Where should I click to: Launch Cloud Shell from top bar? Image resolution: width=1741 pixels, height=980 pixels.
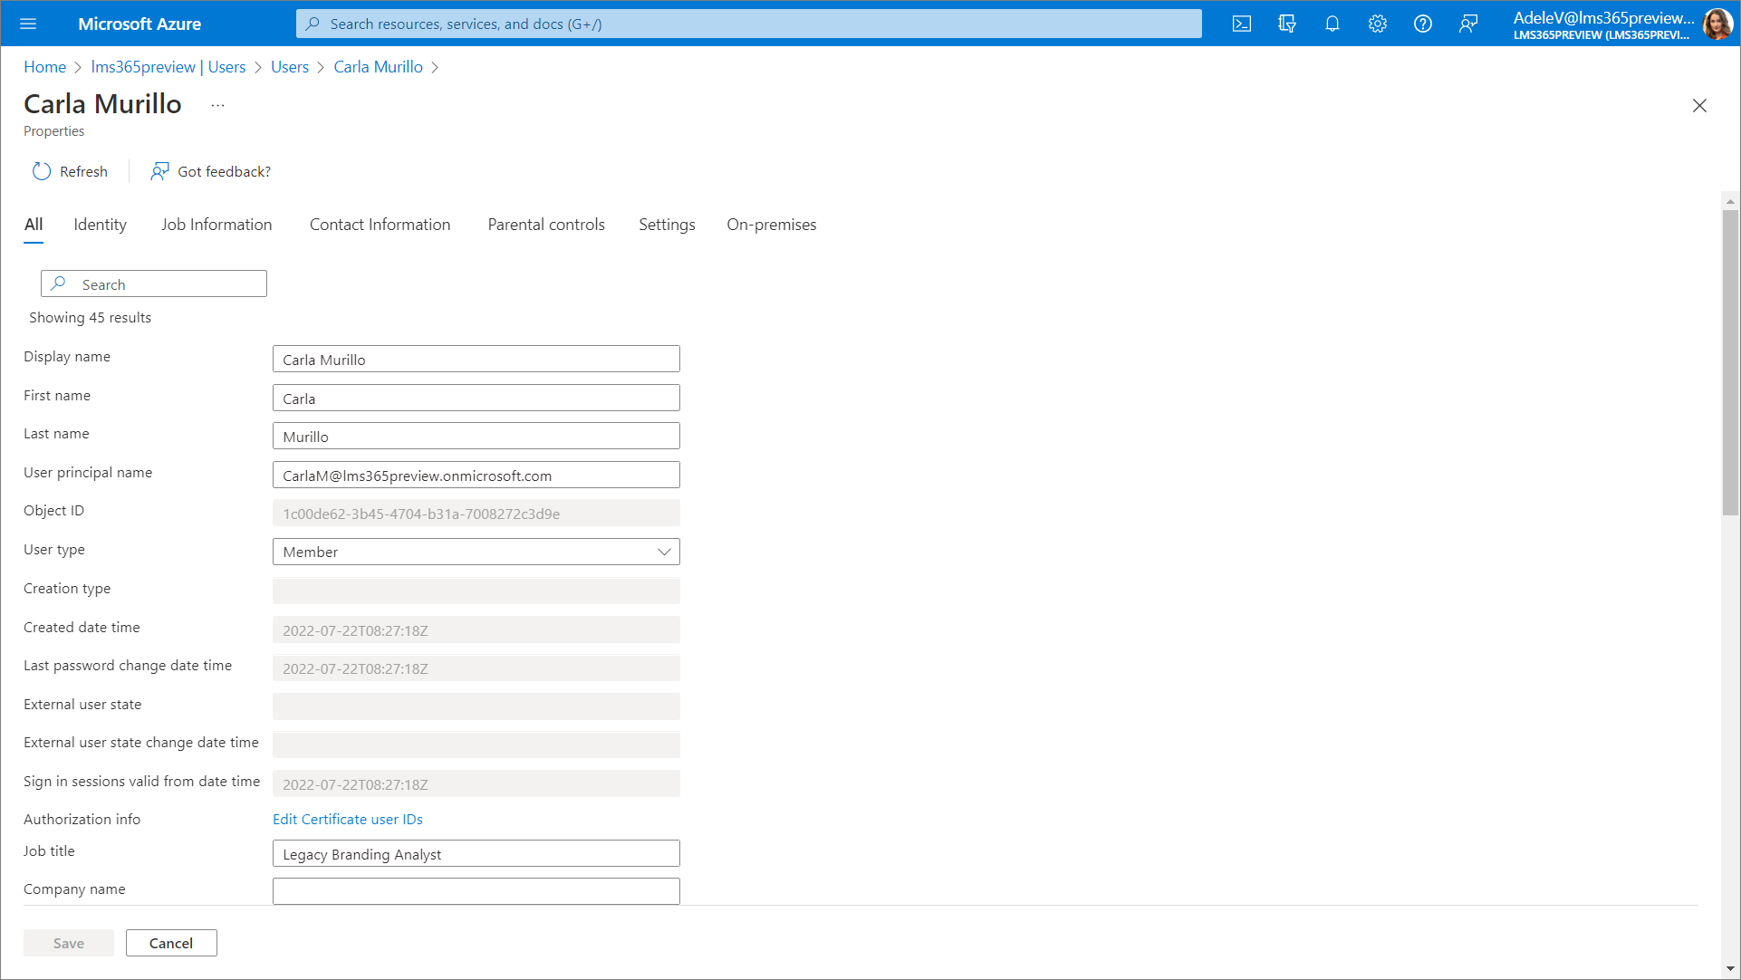(x=1242, y=24)
